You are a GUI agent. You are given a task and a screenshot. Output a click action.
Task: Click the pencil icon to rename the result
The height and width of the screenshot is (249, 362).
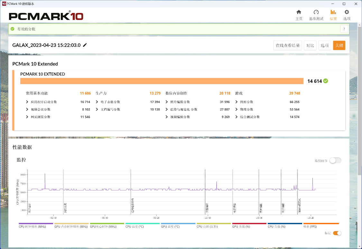pos(85,45)
